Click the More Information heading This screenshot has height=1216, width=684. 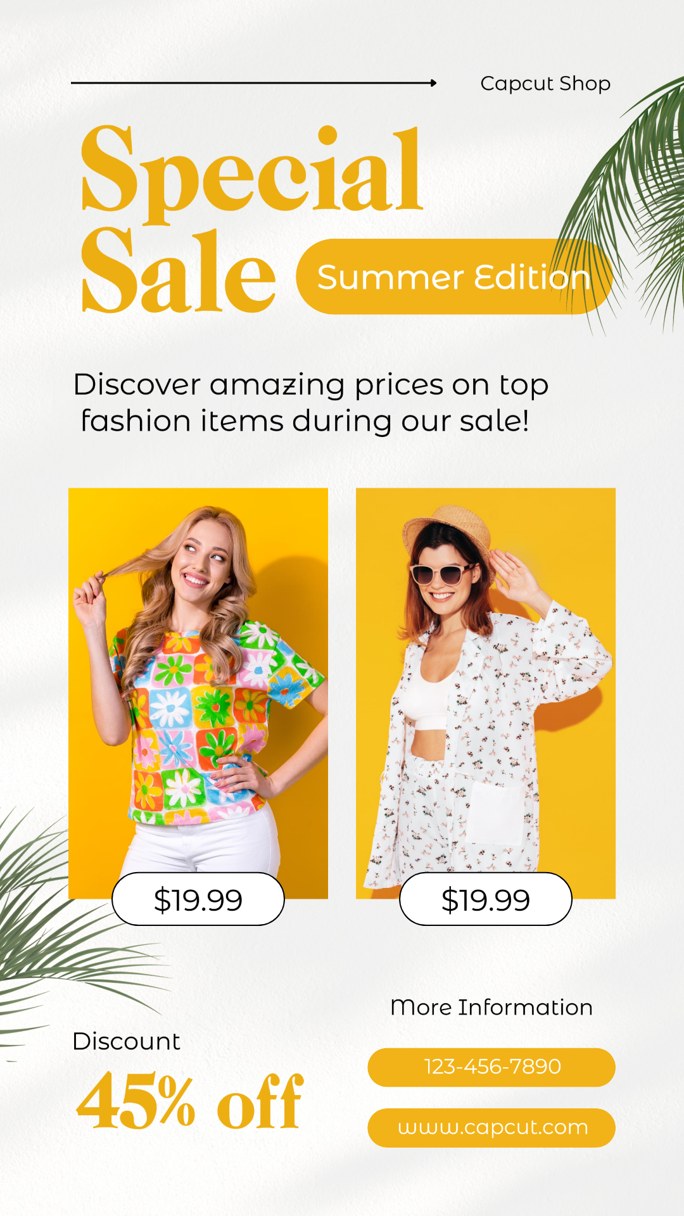(x=491, y=1007)
